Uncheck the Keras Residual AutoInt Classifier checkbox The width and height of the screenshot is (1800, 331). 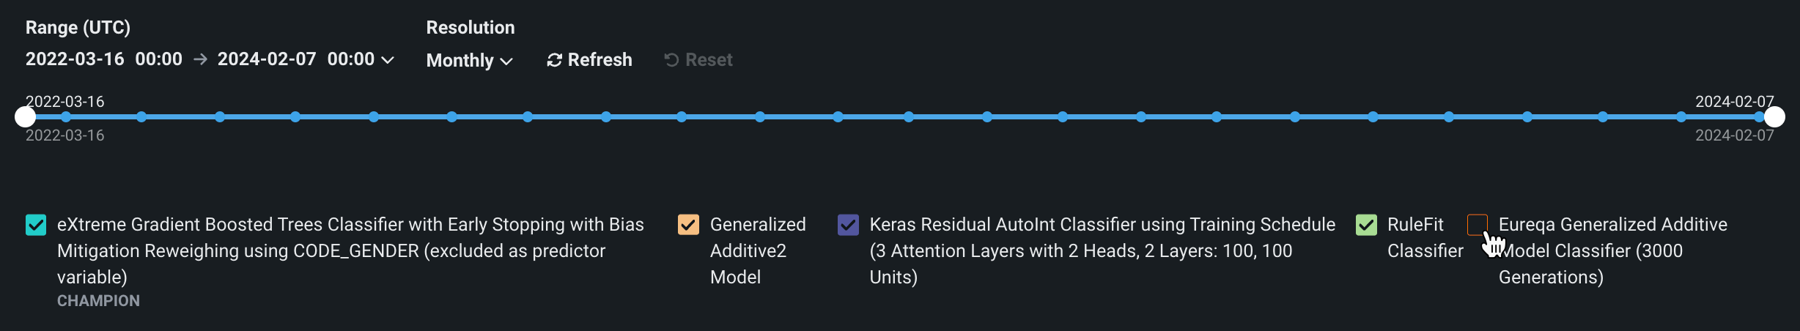coord(848,225)
